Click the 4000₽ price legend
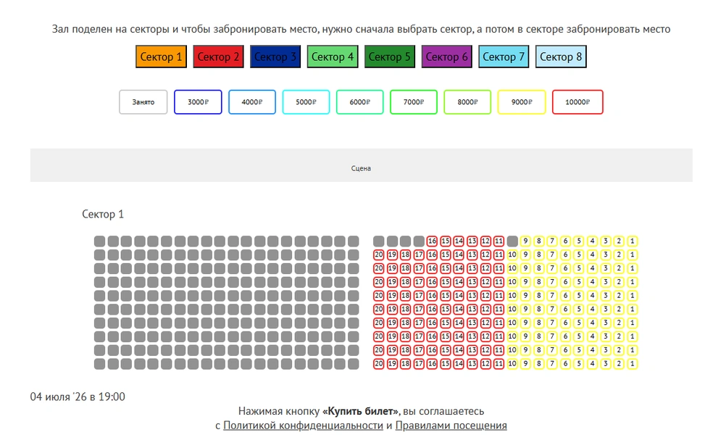713x435 pixels. [x=252, y=102]
